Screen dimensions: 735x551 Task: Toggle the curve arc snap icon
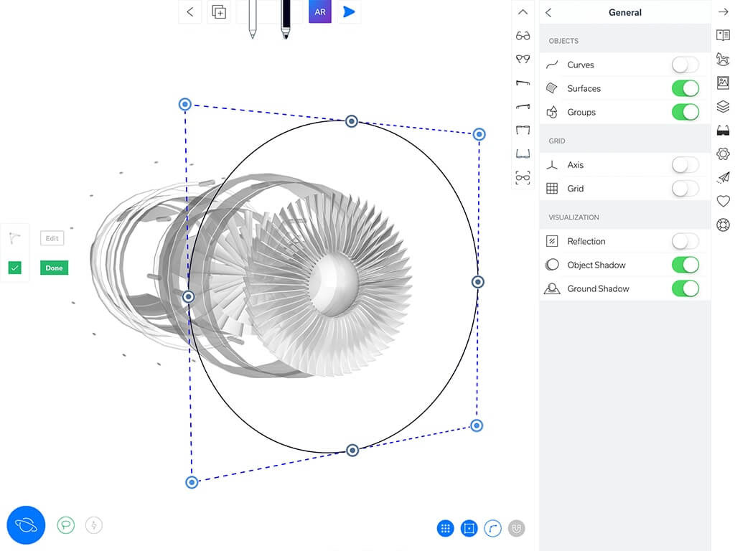click(x=492, y=529)
